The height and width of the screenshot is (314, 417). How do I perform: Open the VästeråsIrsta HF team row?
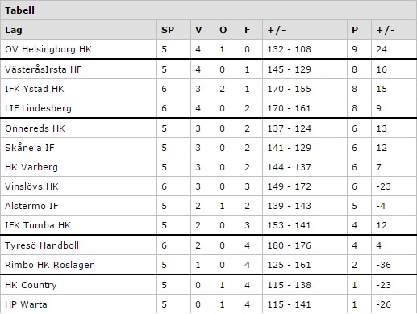(208, 69)
